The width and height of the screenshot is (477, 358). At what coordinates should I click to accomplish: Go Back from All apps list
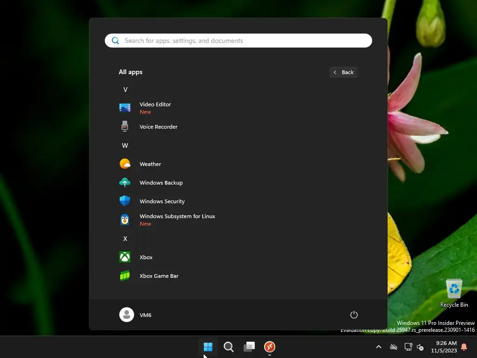pos(343,72)
